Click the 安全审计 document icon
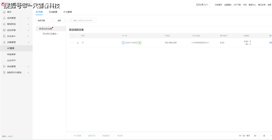This screenshot has width=272, height=140. pyautogui.click(x=4, y=36)
